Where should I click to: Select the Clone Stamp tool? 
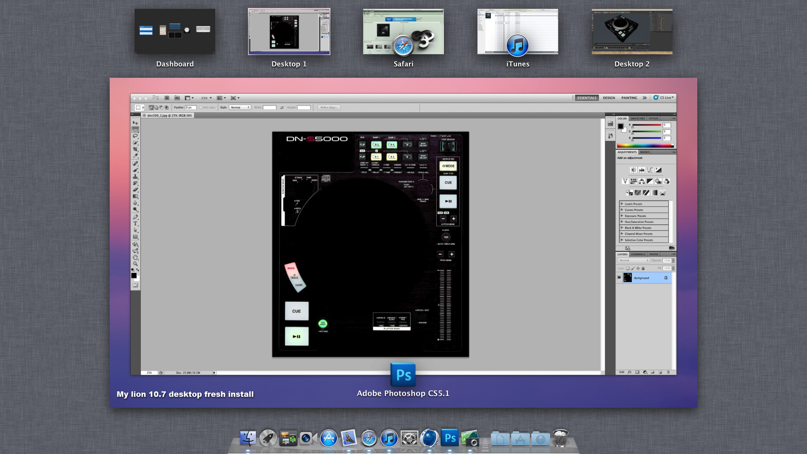point(135,177)
